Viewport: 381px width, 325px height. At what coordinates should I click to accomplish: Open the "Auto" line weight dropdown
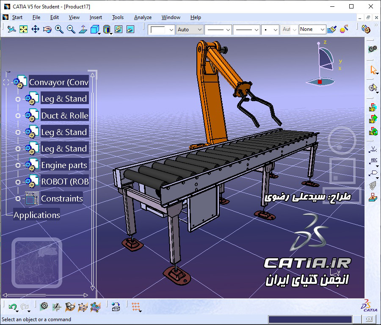click(x=189, y=29)
